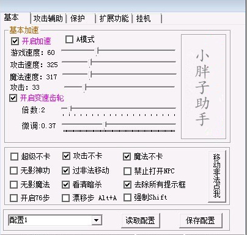This screenshot has height=235, width=247.
Task: Click the 游戏速度 slider thumb
Action: point(97,51)
